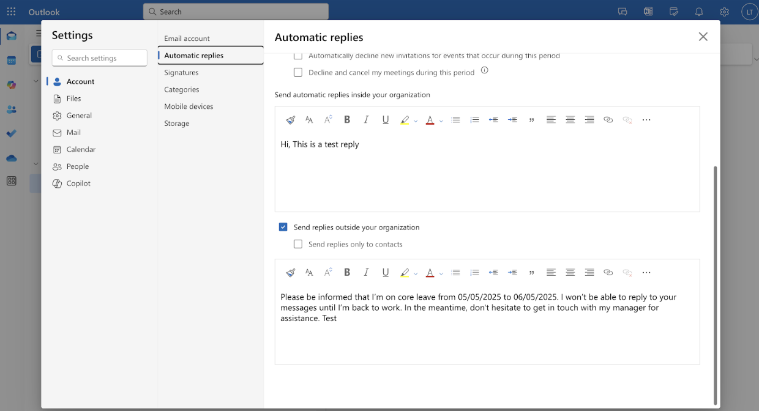The image size is (759, 411).
Task: Click Bold in the inside-organization reply toolbar
Action: (x=347, y=120)
